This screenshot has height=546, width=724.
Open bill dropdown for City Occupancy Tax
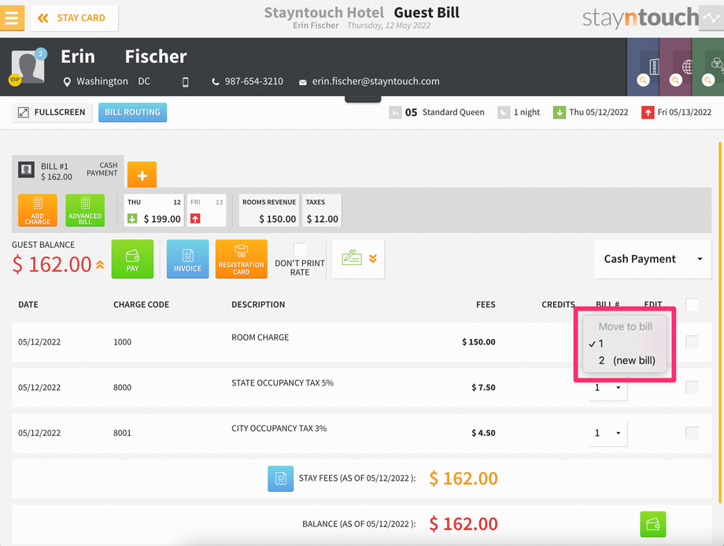tap(608, 433)
